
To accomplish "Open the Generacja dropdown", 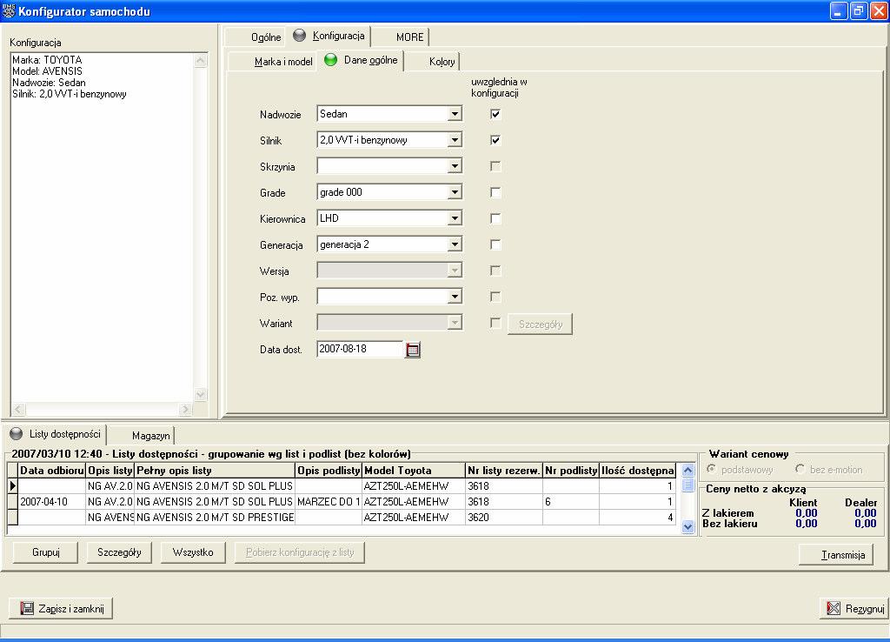I will pyautogui.click(x=454, y=244).
